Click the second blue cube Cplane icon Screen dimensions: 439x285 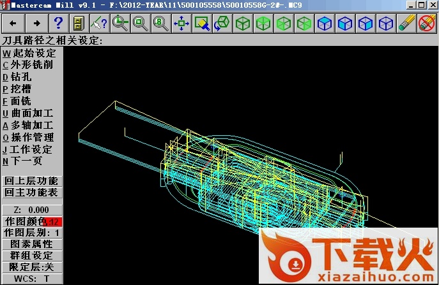click(x=345, y=23)
